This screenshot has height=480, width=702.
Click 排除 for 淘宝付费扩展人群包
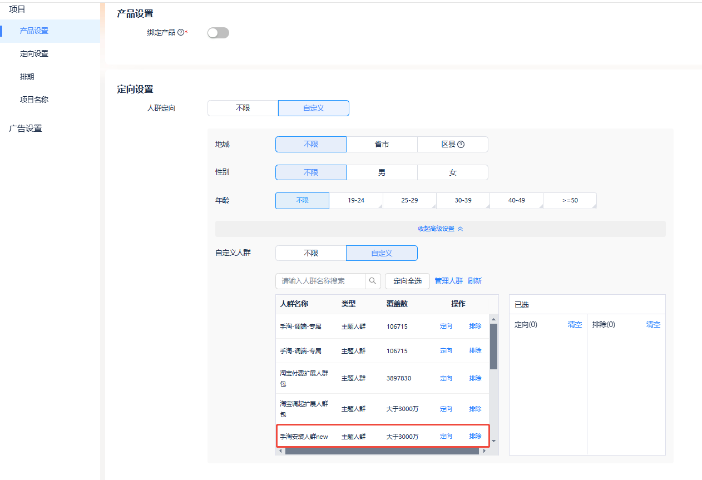pos(475,378)
